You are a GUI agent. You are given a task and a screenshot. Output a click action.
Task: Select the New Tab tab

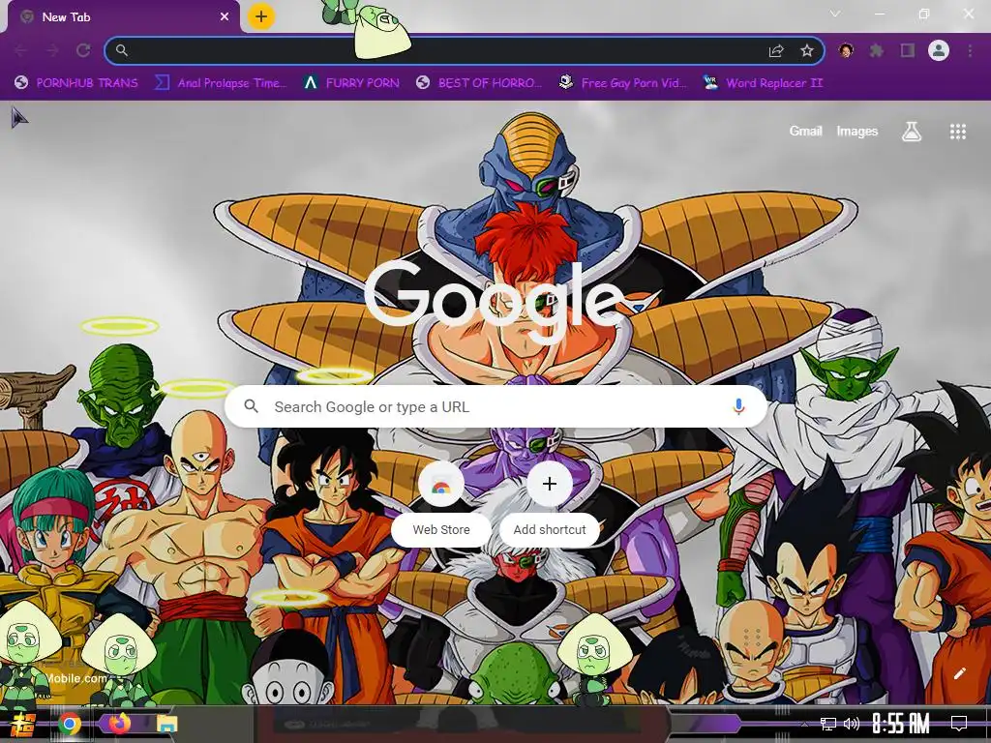123,17
